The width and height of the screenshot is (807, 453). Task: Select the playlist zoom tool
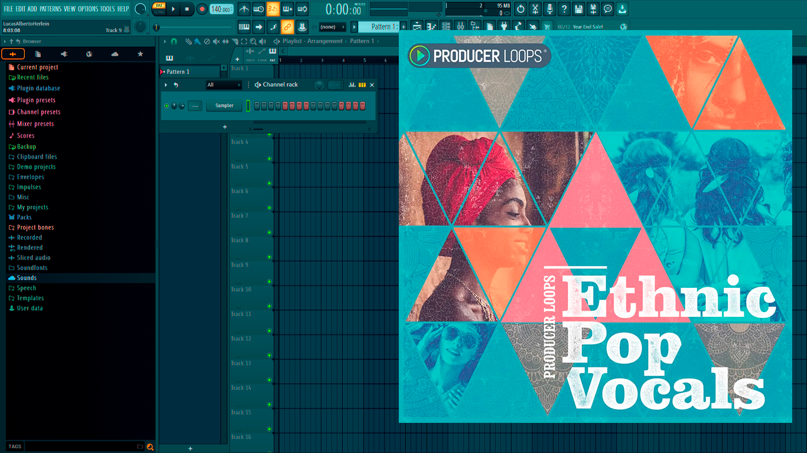tap(253, 41)
